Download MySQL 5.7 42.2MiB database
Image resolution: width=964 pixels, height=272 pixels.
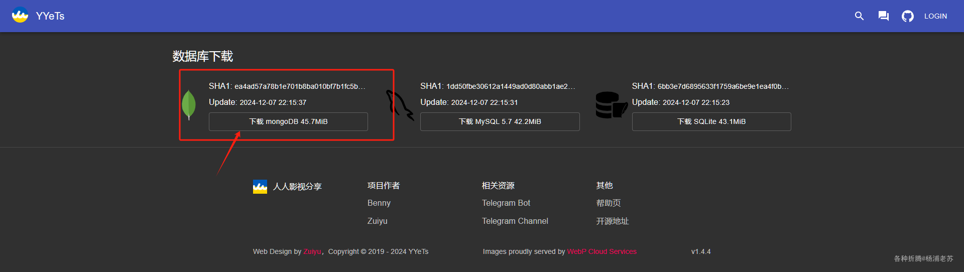point(500,121)
